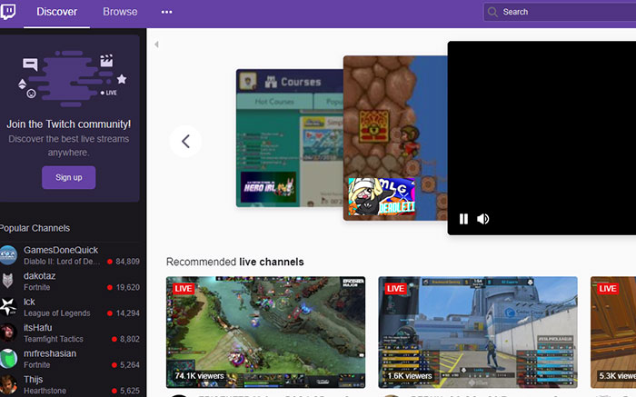Click the Diablo II game label
636x397 pixels.
(62, 262)
